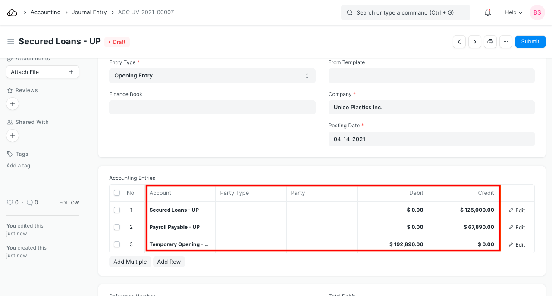Open the Entry Type dropdown
552x296 pixels.
[x=212, y=76]
